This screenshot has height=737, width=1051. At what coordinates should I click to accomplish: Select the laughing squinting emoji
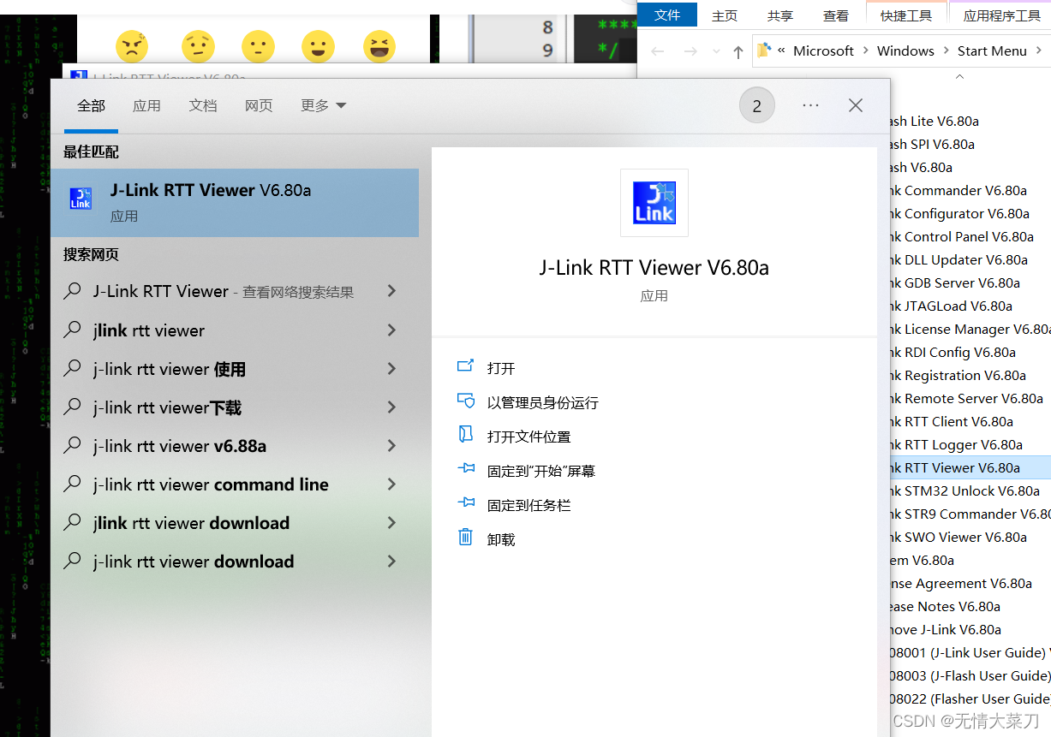click(379, 45)
